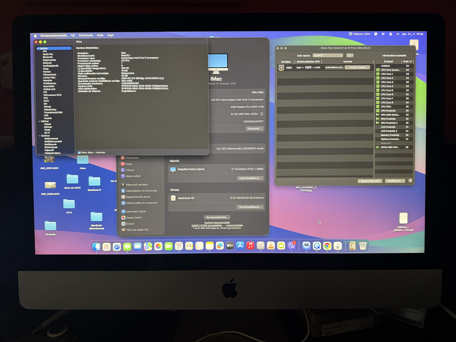Collapse the Hálózat tree section
The width and height of the screenshot is (456, 342).
(x=40, y=121)
